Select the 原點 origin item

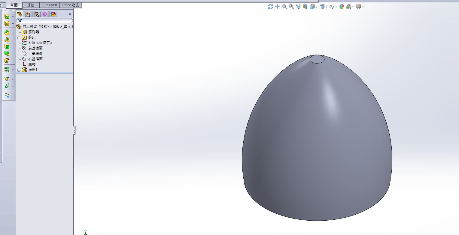point(29,64)
